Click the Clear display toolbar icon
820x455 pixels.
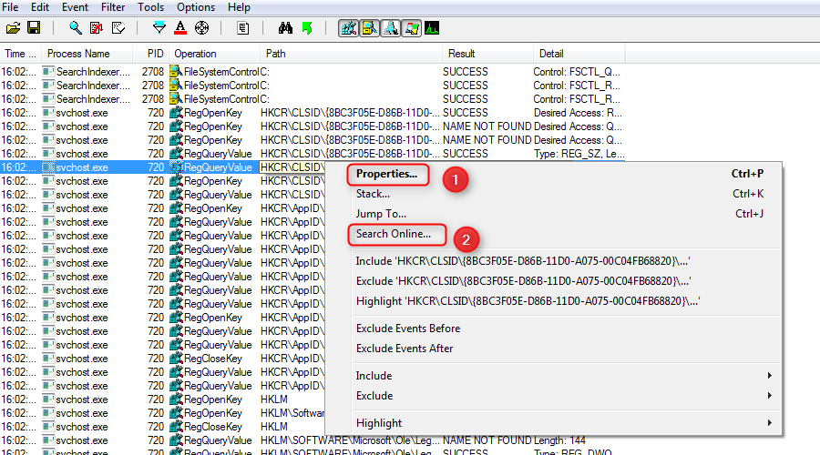tap(118, 28)
